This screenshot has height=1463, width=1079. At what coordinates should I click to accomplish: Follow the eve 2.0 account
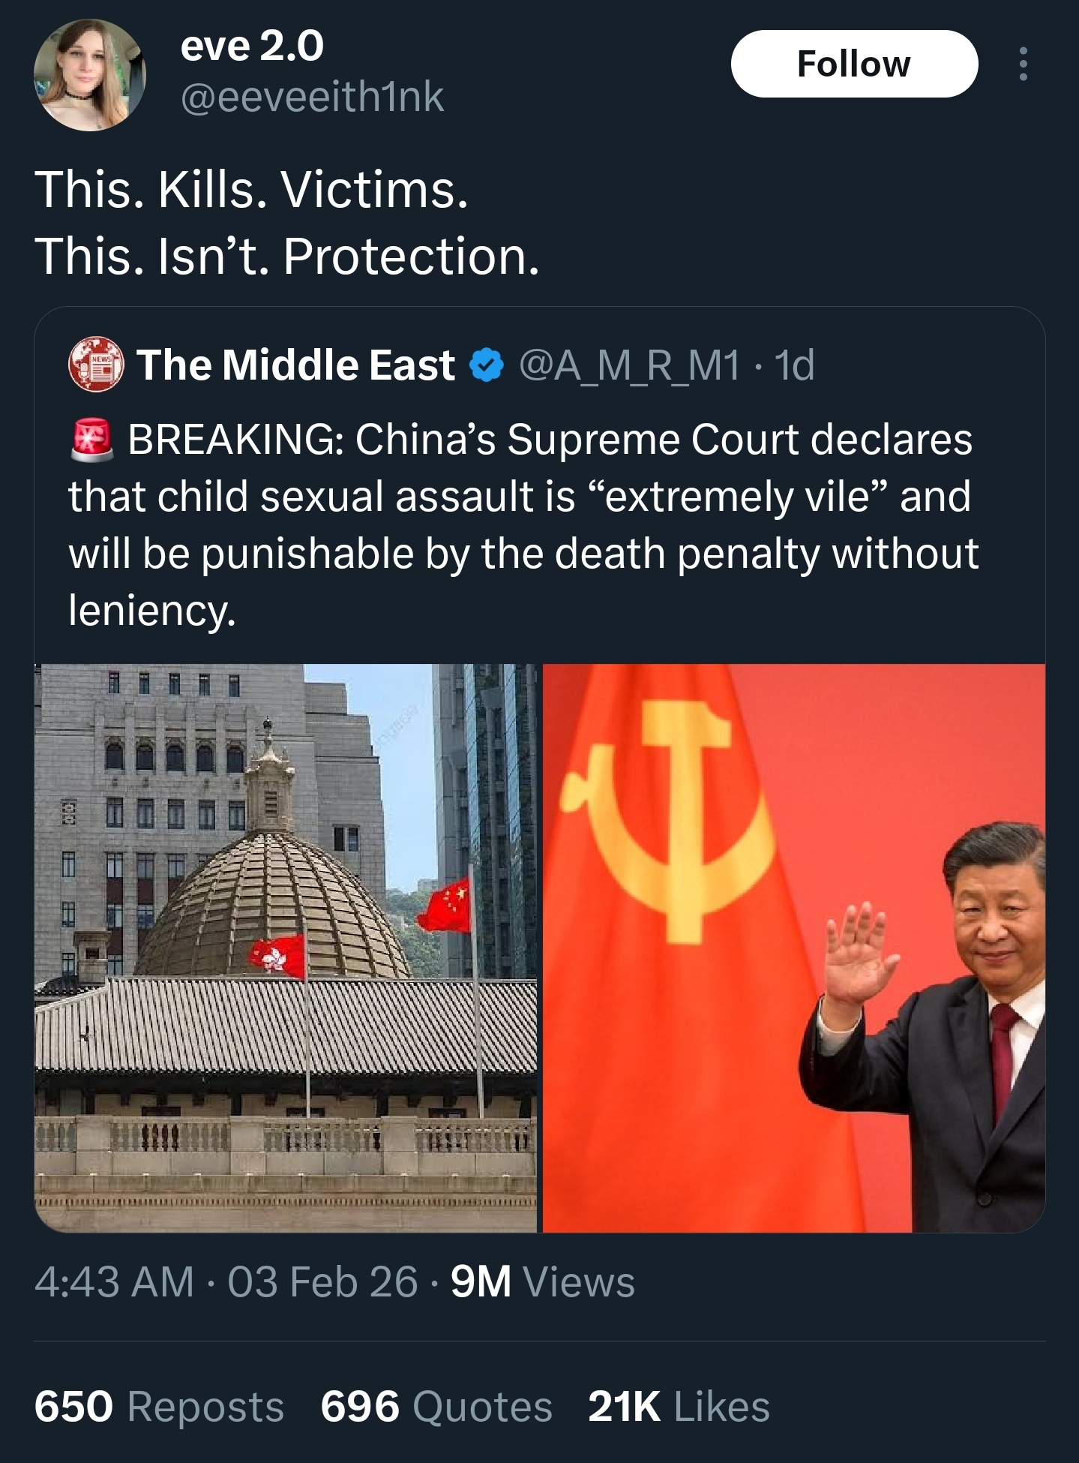[854, 64]
